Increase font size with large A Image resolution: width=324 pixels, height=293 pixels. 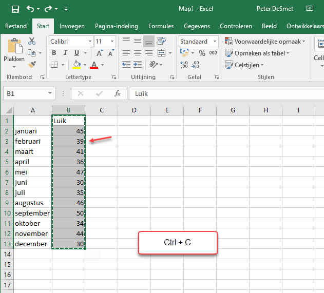coord(100,53)
